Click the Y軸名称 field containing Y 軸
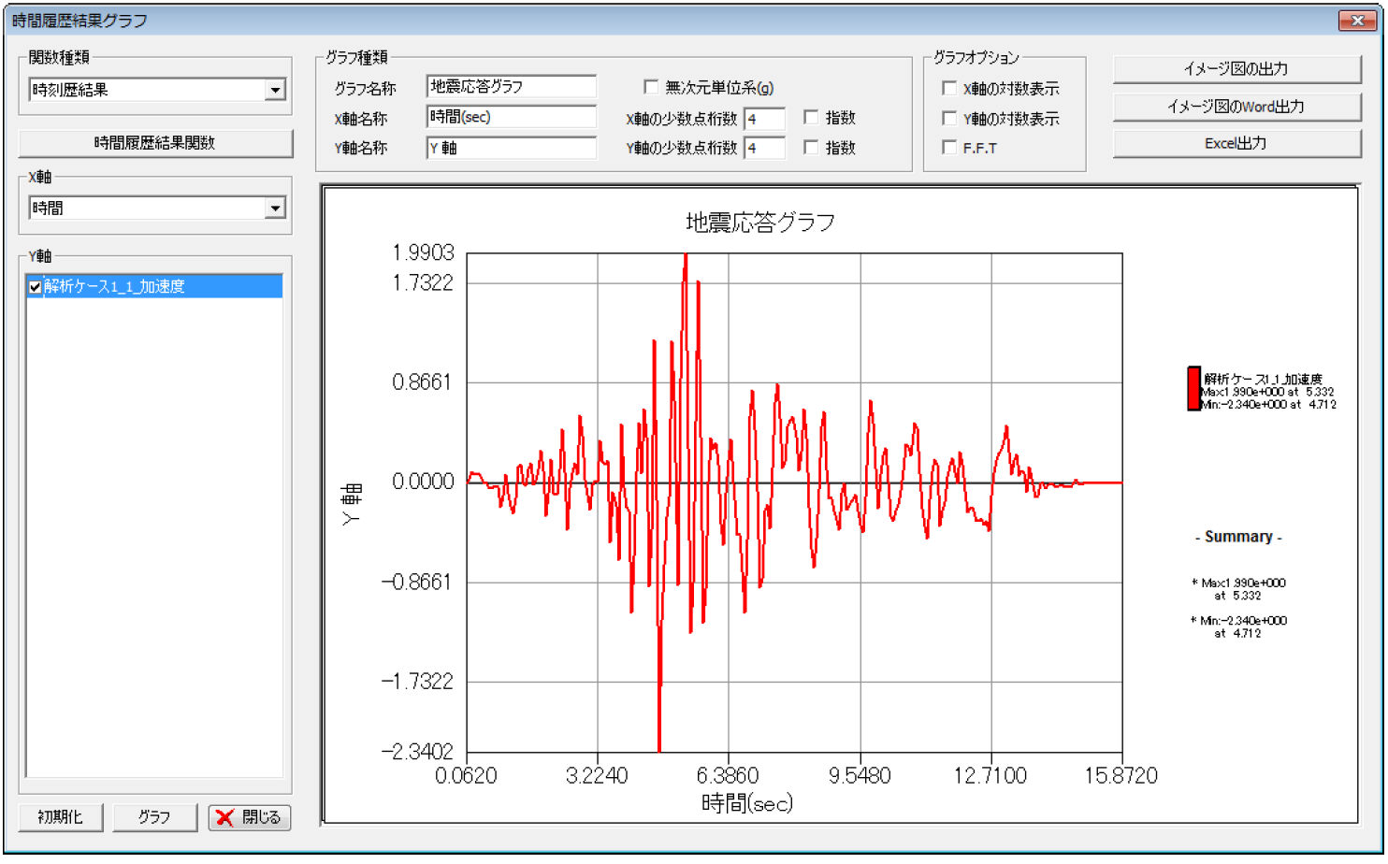The width and height of the screenshot is (1388, 864). [511, 148]
